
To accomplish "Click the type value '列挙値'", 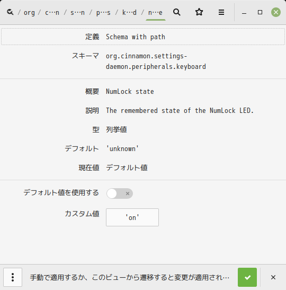I will tap(117, 129).
